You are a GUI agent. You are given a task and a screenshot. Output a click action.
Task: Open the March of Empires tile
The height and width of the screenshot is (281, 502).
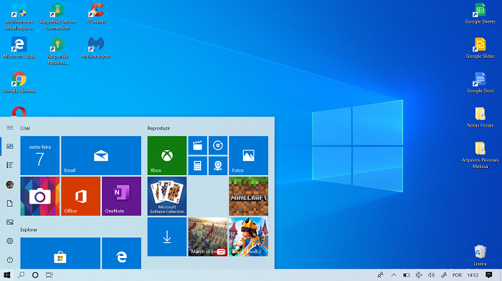[208, 237]
